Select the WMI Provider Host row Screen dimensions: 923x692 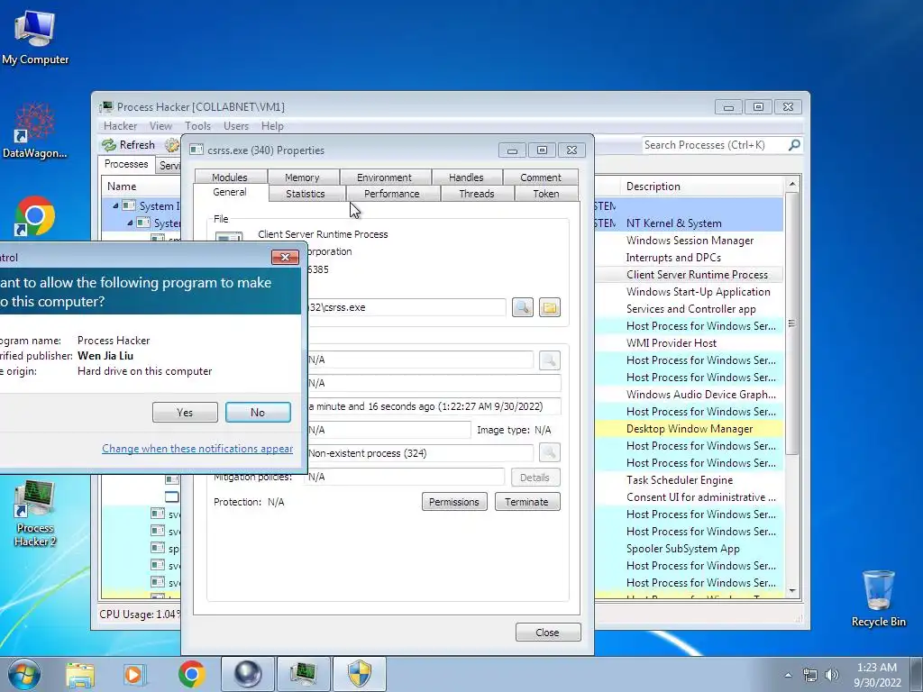[689, 343]
